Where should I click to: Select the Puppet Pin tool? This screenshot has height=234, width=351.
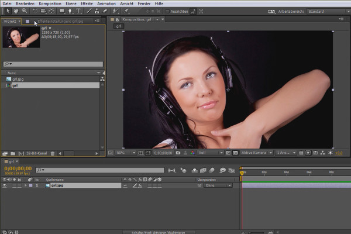(126, 11)
